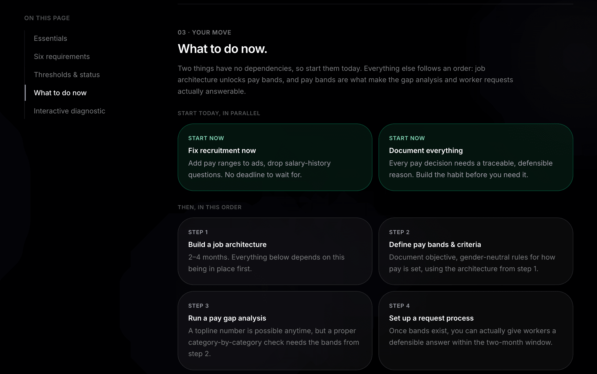Click the START TODAY, IN PARALLEL subheading
This screenshot has height=374, width=597.
219,113
